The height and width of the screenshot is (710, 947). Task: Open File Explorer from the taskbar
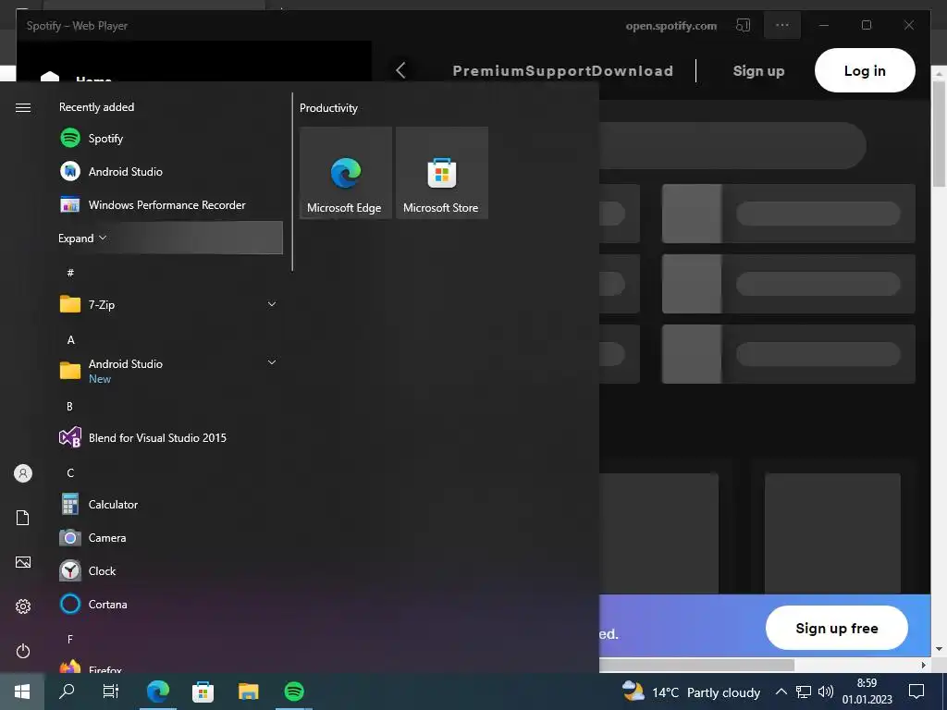[x=248, y=692]
